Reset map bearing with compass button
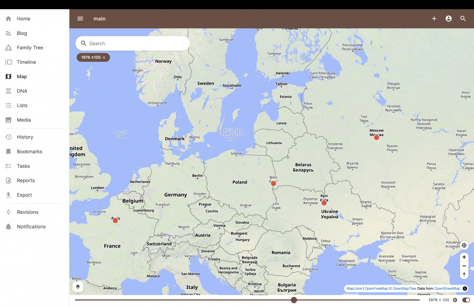Image resolution: width=474 pixels, height=306 pixels. [464, 274]
